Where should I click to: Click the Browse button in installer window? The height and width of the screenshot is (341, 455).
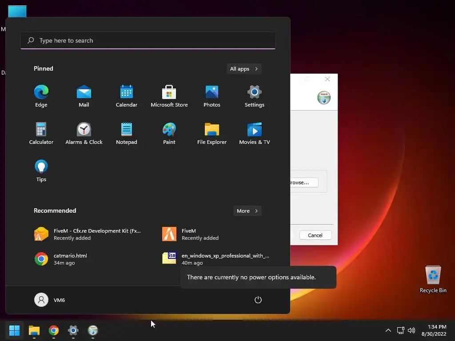click(x=304, y=182)
